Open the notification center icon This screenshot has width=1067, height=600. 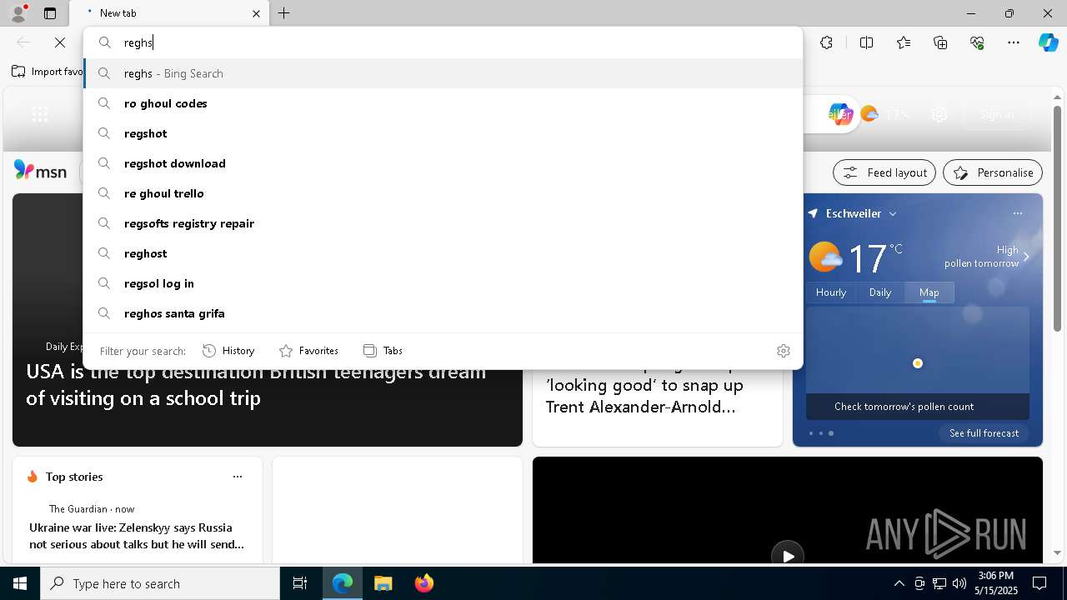pyautogui.click(x=1039, y=583)
